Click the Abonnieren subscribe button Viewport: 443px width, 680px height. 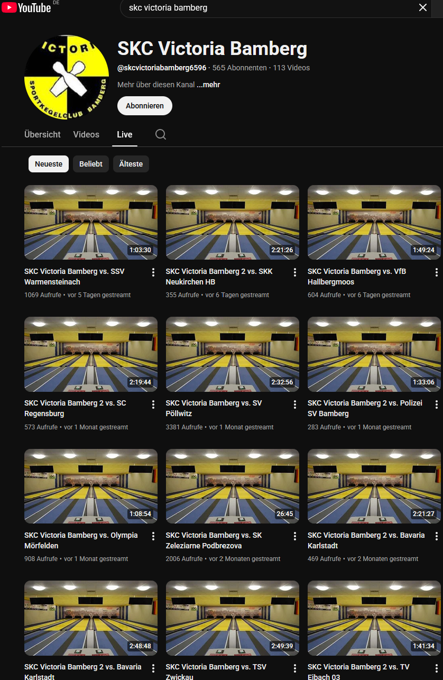[x=144, y=106]
